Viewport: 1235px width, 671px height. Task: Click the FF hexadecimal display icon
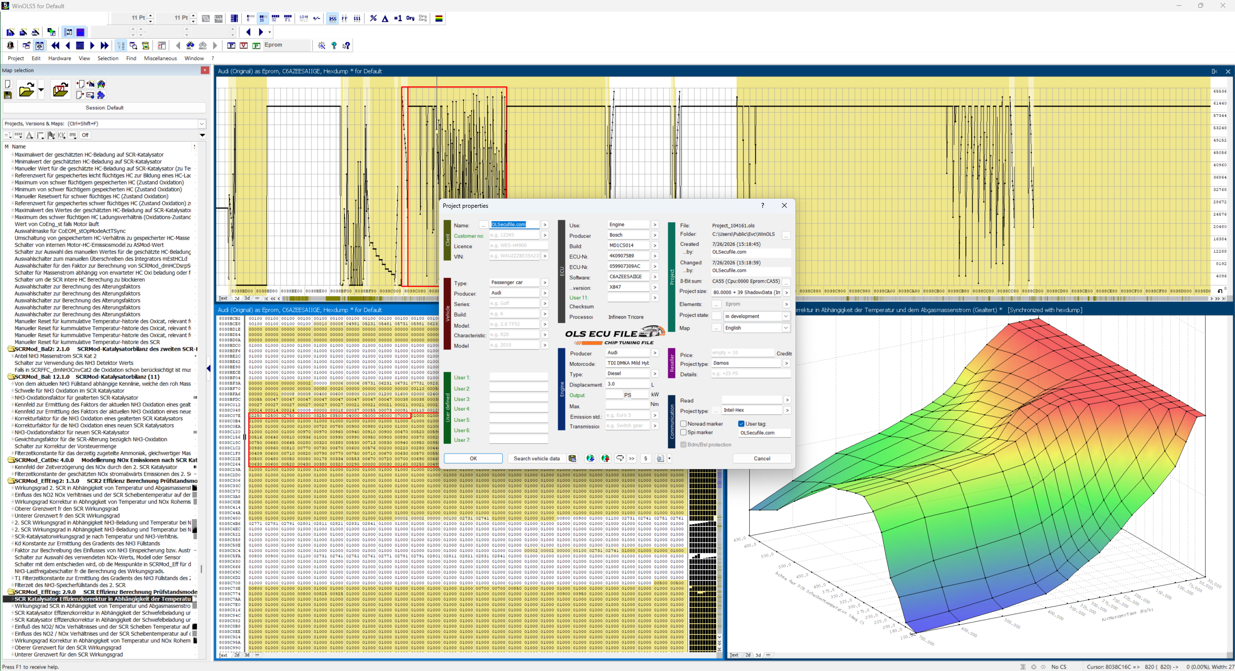pyautogui.click(x=344, y=18)
